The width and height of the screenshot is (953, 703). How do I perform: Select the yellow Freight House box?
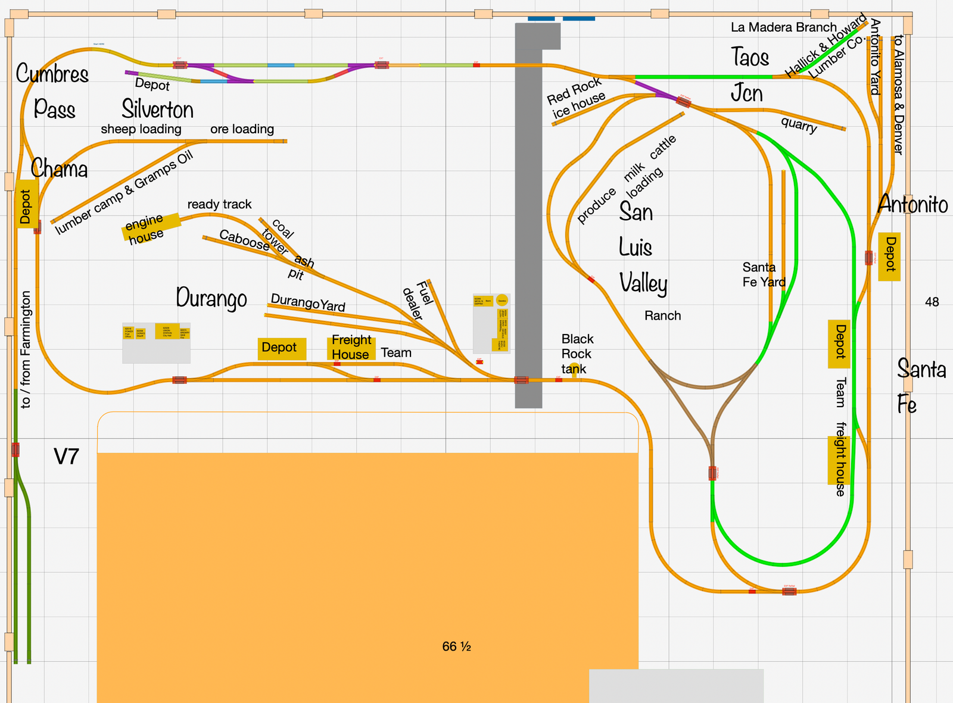(351, 348)
